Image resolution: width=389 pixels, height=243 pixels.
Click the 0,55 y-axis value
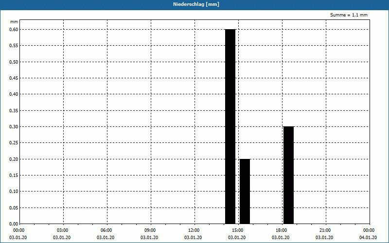(14, 46)
